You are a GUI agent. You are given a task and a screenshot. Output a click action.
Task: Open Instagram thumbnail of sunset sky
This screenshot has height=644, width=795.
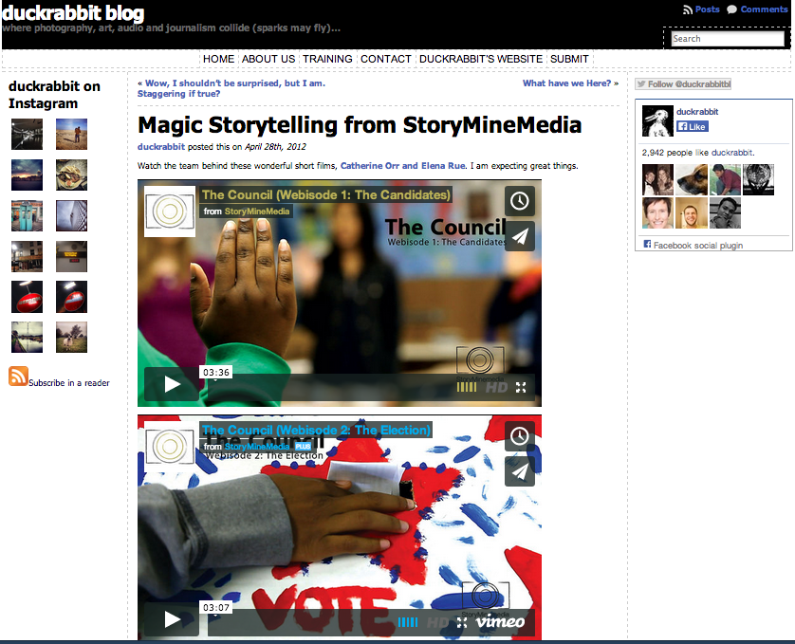(x=27, y=175)
